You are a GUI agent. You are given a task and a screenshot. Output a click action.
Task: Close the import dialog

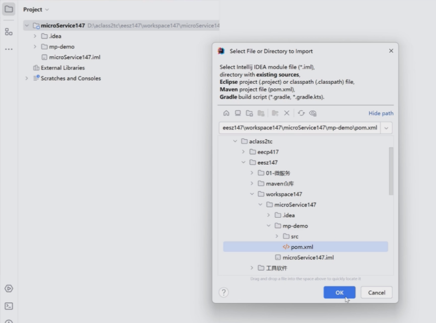coord(391,51)
